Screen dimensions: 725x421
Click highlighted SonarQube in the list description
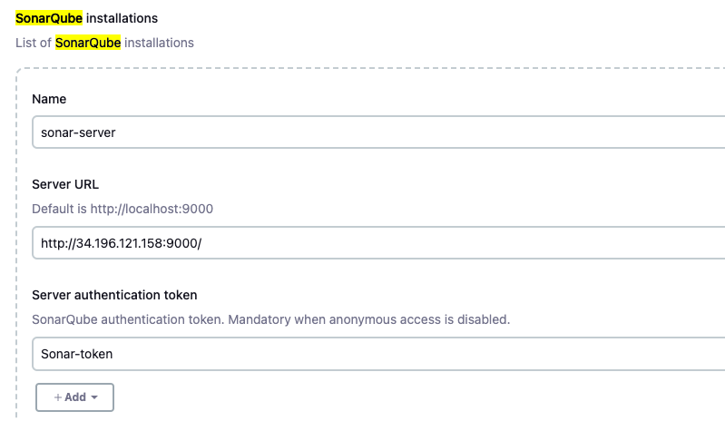tap(88, 43)
